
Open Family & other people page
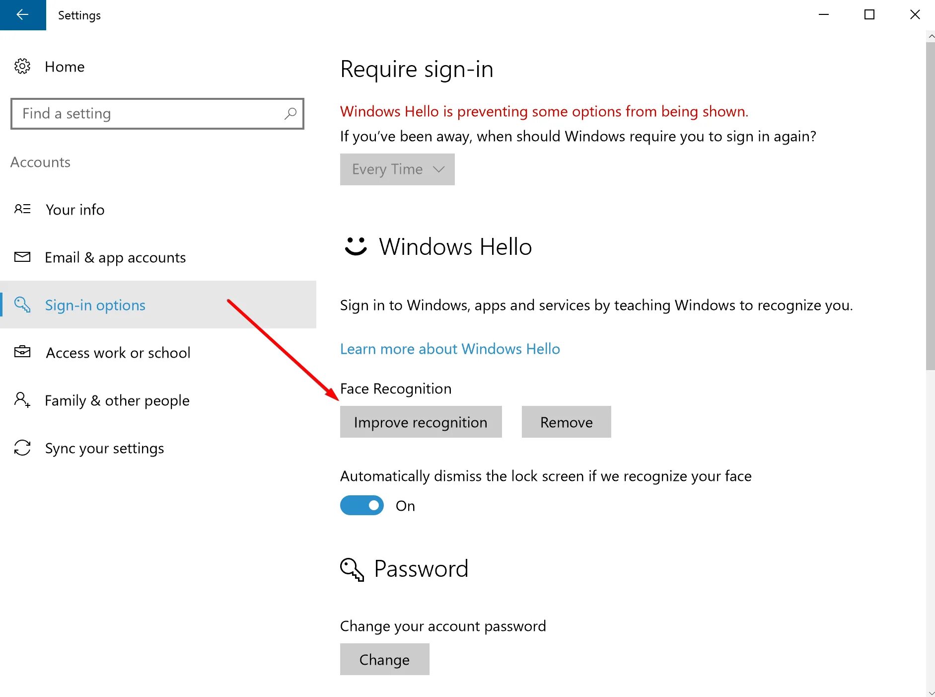(117, 400)
